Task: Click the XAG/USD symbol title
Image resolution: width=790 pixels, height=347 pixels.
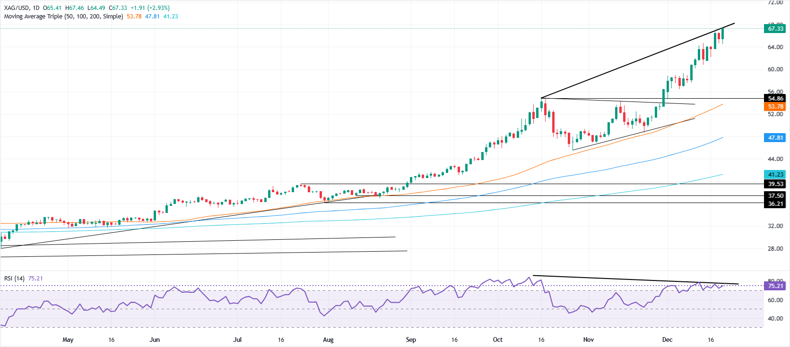Action: [17, 8]
